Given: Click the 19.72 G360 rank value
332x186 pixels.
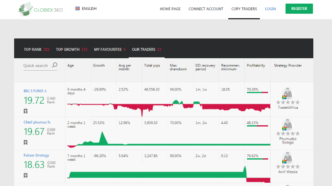Looking at the screenshot, I should pyautogui.click(x=34, y=100).
